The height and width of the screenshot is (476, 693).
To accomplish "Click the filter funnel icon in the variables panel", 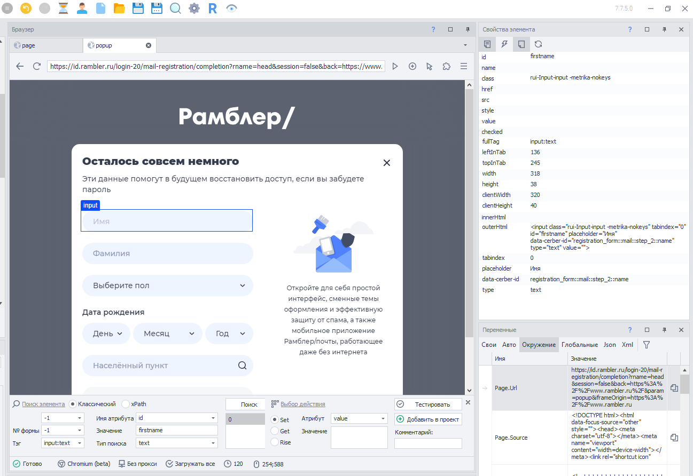I will pyautogui.click(x=647, y=345).
